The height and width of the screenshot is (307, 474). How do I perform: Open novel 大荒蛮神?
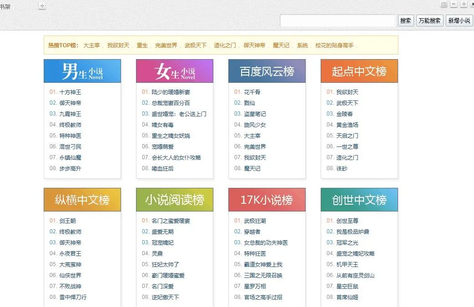point(70,264)
